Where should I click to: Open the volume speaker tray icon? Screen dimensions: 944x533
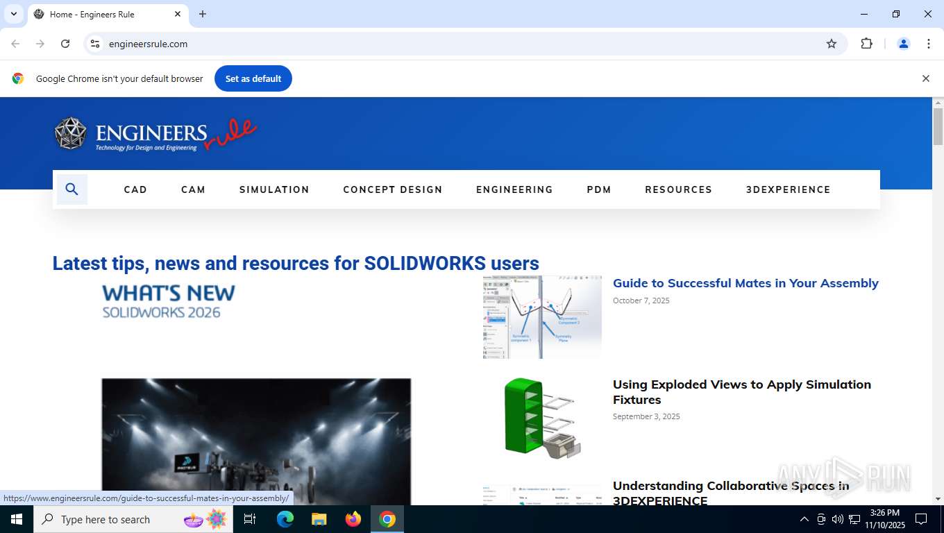[x=837, y=519]
